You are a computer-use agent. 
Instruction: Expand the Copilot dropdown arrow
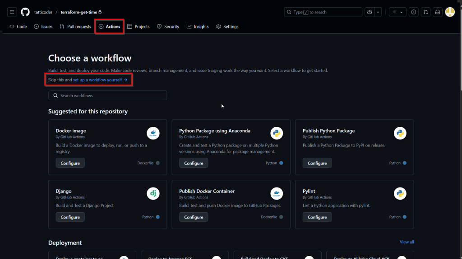point(378,12)
